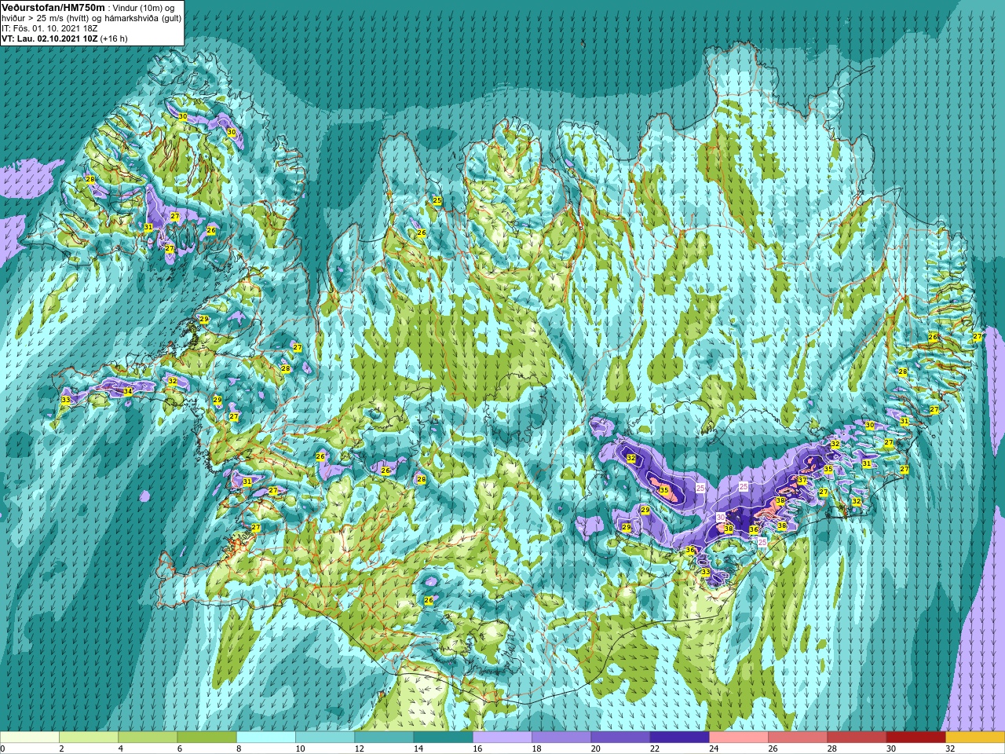
Task: Pick the pink 24–26 legend swatch
Action: click(x=738, y=738)
